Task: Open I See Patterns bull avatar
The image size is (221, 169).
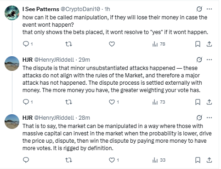Action: [x=12, y=13]
